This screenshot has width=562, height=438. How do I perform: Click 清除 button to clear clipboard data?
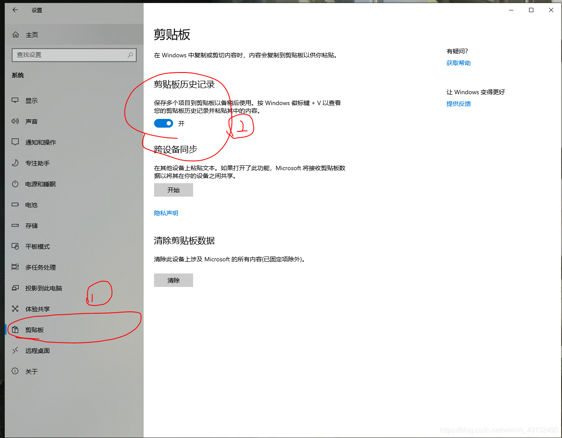pos(174,280)
